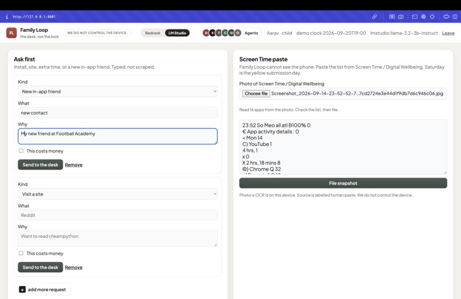461x299 pixels.
Task: Open the Kind dropdown showing New in-app friend
Action: [118, 91]
